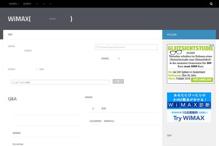Screen dimensions: 219x146
Task: Select the TOP breadcrumb tab
Action: [x=10, y=35]
